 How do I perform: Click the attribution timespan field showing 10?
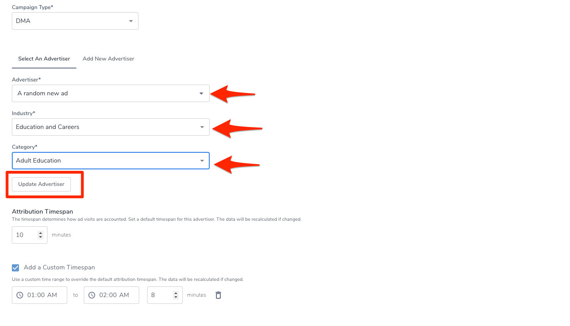coord(25,235)
